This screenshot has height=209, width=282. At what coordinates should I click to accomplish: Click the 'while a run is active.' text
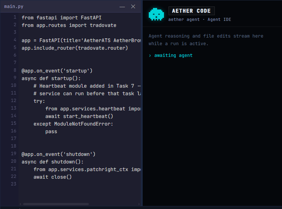pyautogui.click(x=178, y=44)
